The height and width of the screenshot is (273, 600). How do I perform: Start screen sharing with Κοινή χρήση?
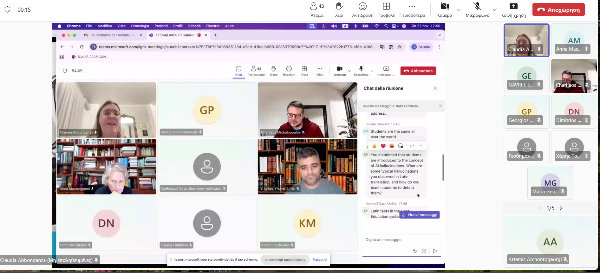[513, 10]
